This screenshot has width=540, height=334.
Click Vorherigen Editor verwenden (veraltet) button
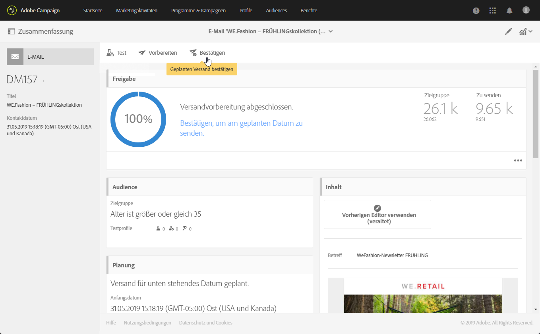(377, 215)
